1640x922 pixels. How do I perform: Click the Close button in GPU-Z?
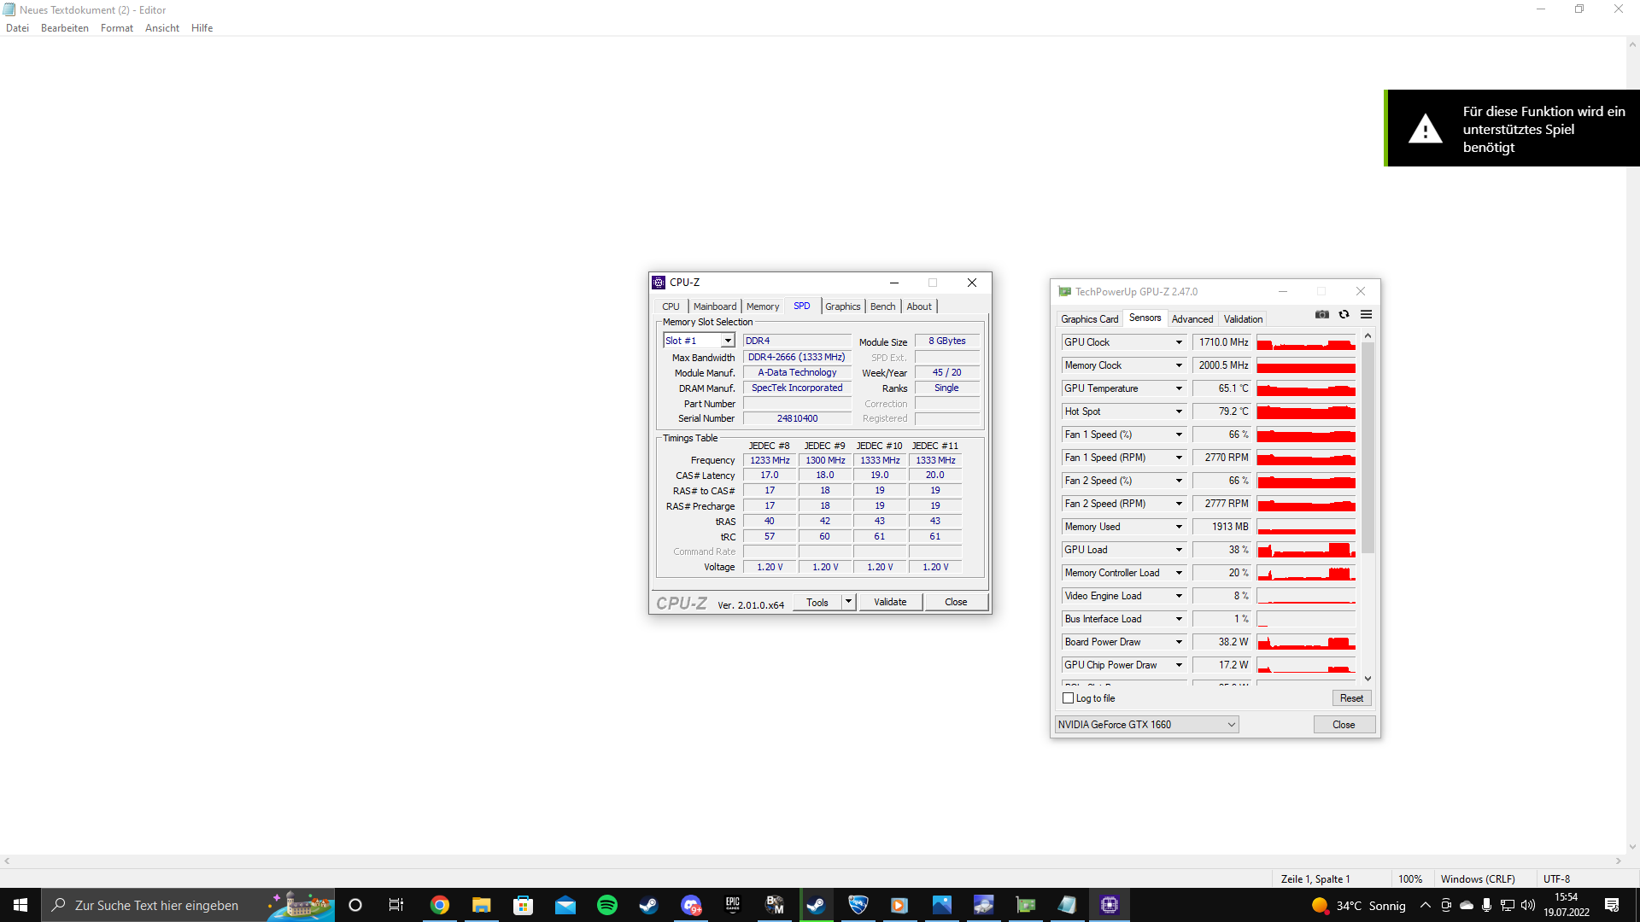[1344, 725]
